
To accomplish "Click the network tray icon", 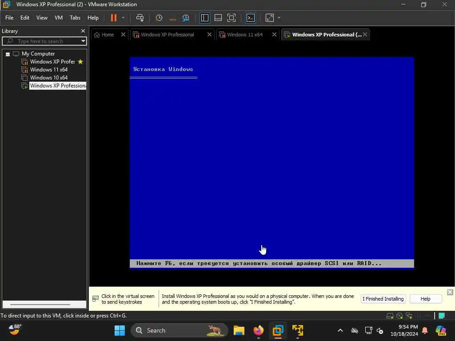I will pyautogui.click(x=368, y=330).
